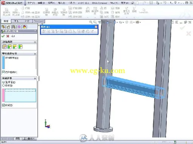Toggle the Allow extension checkbox
This screenshot has width=193, height=144.
coord(3,72)
